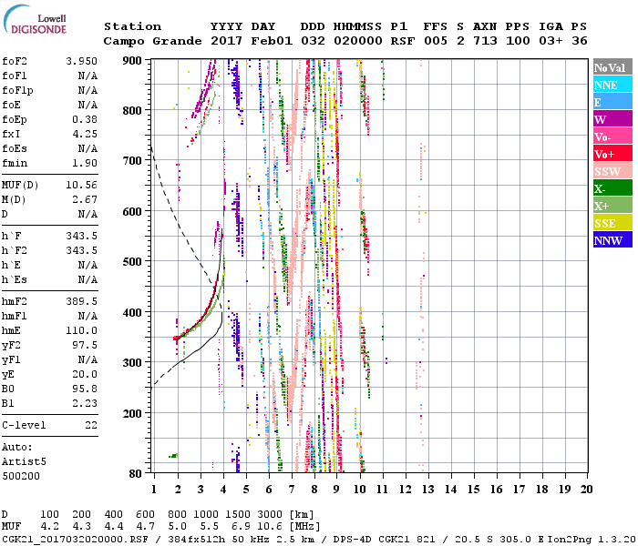Click the AXN value 713
638x546 pixels.
pos(485,41)
